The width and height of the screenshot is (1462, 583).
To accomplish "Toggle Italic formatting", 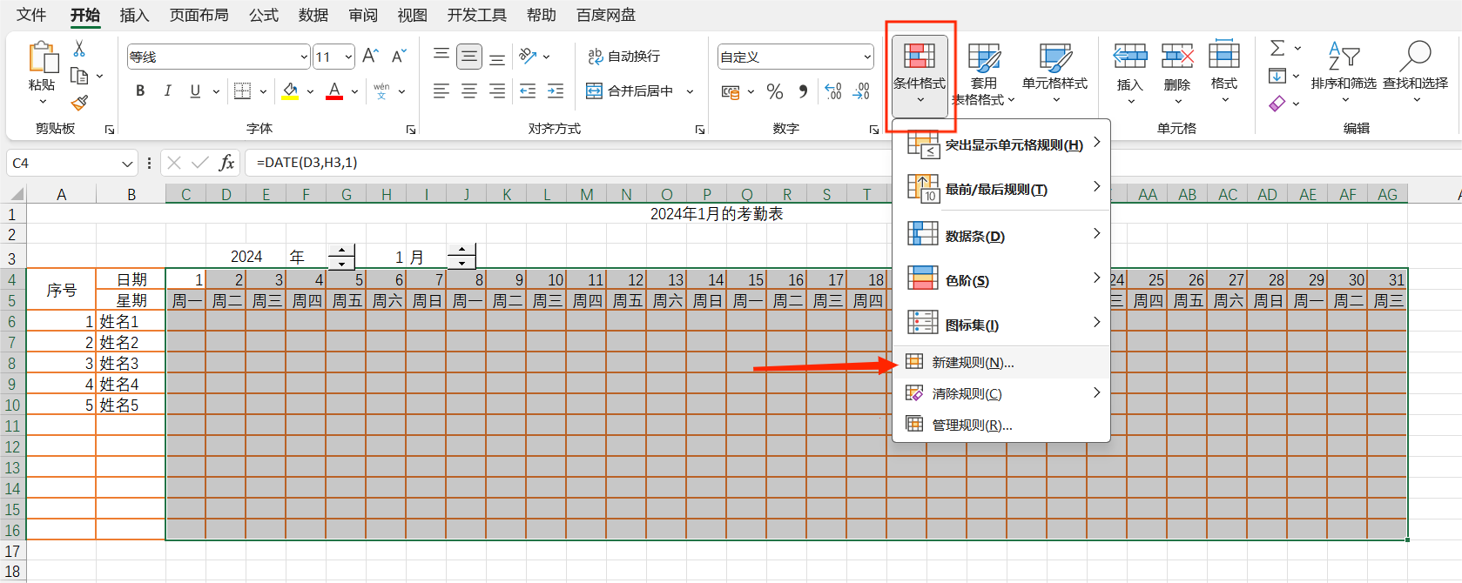I will click(x=168, y=90).
